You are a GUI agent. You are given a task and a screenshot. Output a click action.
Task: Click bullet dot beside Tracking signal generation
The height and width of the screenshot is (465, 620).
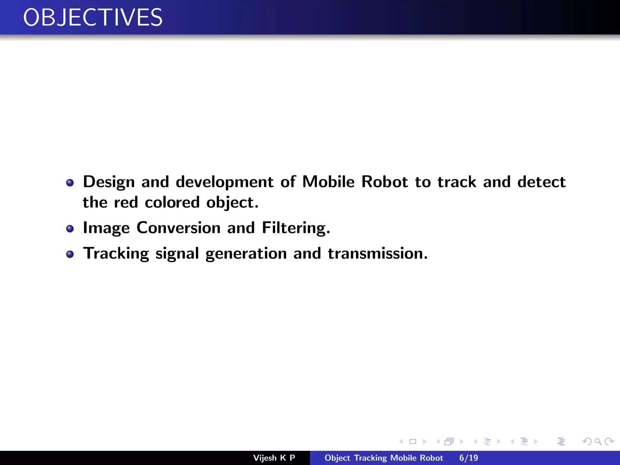coord(70,254)
